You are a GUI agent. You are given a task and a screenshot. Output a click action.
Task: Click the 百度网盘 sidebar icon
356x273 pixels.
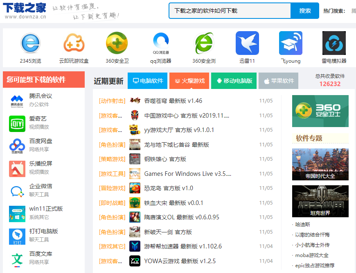[x=17, y=146]
